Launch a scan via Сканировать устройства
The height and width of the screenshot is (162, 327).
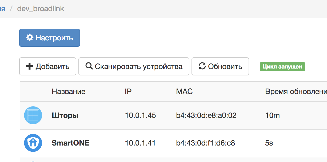point(133,66)
